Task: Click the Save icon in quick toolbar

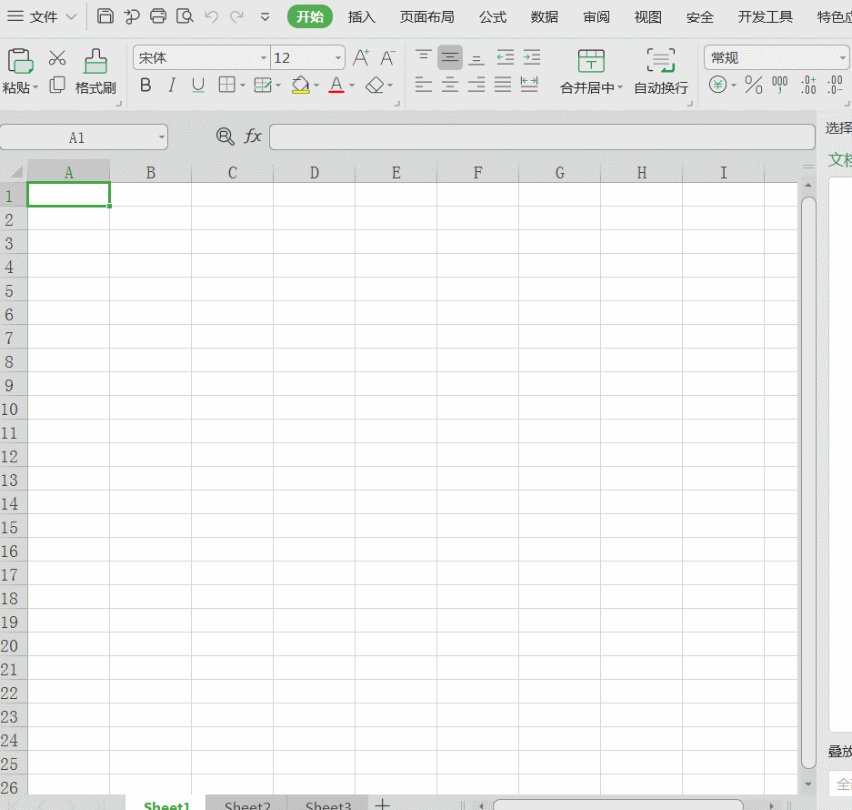Action: click(105, 16)
